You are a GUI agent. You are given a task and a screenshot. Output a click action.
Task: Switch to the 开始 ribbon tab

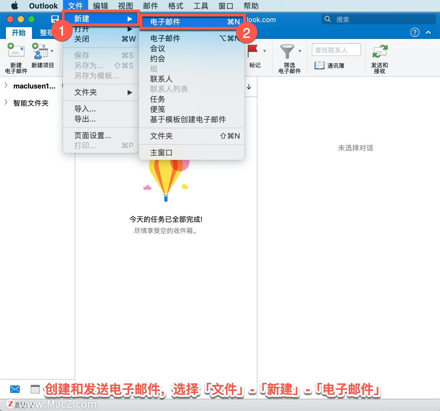coord(19,33)
